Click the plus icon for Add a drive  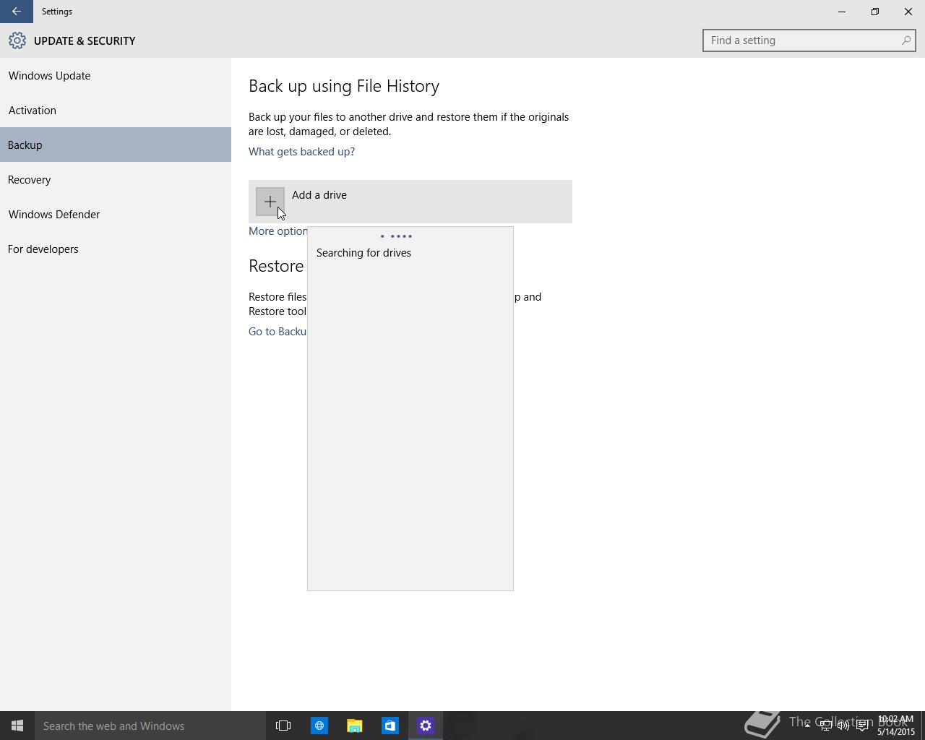point(270,202)
